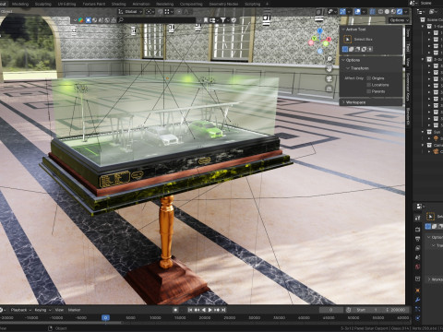Switch to material preview shading
Screen dimensions: 443x332
point(393,12)
